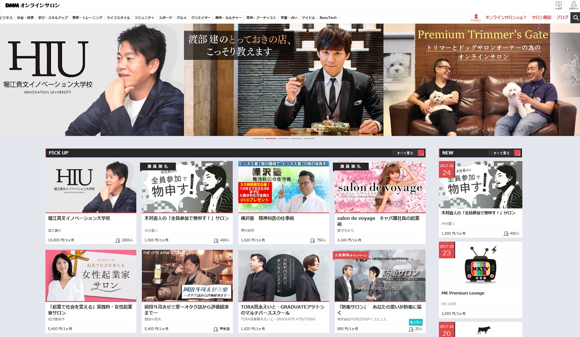This screenshot has width=580, height=337.
Task: Open the 女性起業家サロン thumbnail
Action: click(x=91, y=276)
